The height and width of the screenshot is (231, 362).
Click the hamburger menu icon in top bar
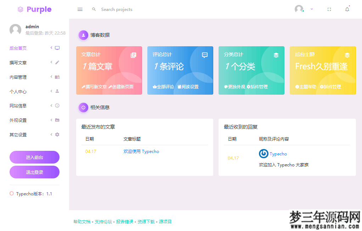pos(80,9)
